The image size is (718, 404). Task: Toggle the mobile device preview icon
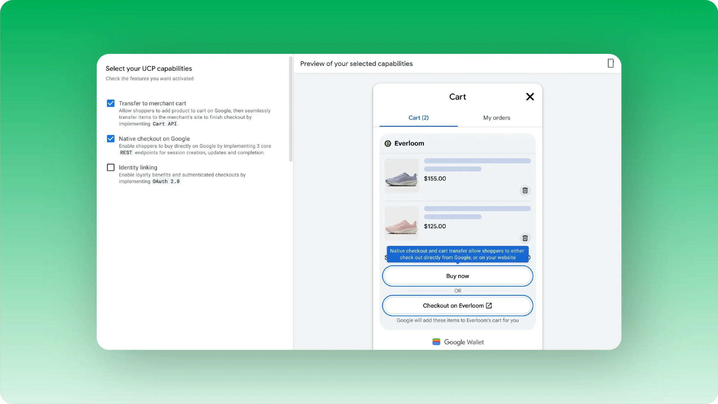coord(611,63)
